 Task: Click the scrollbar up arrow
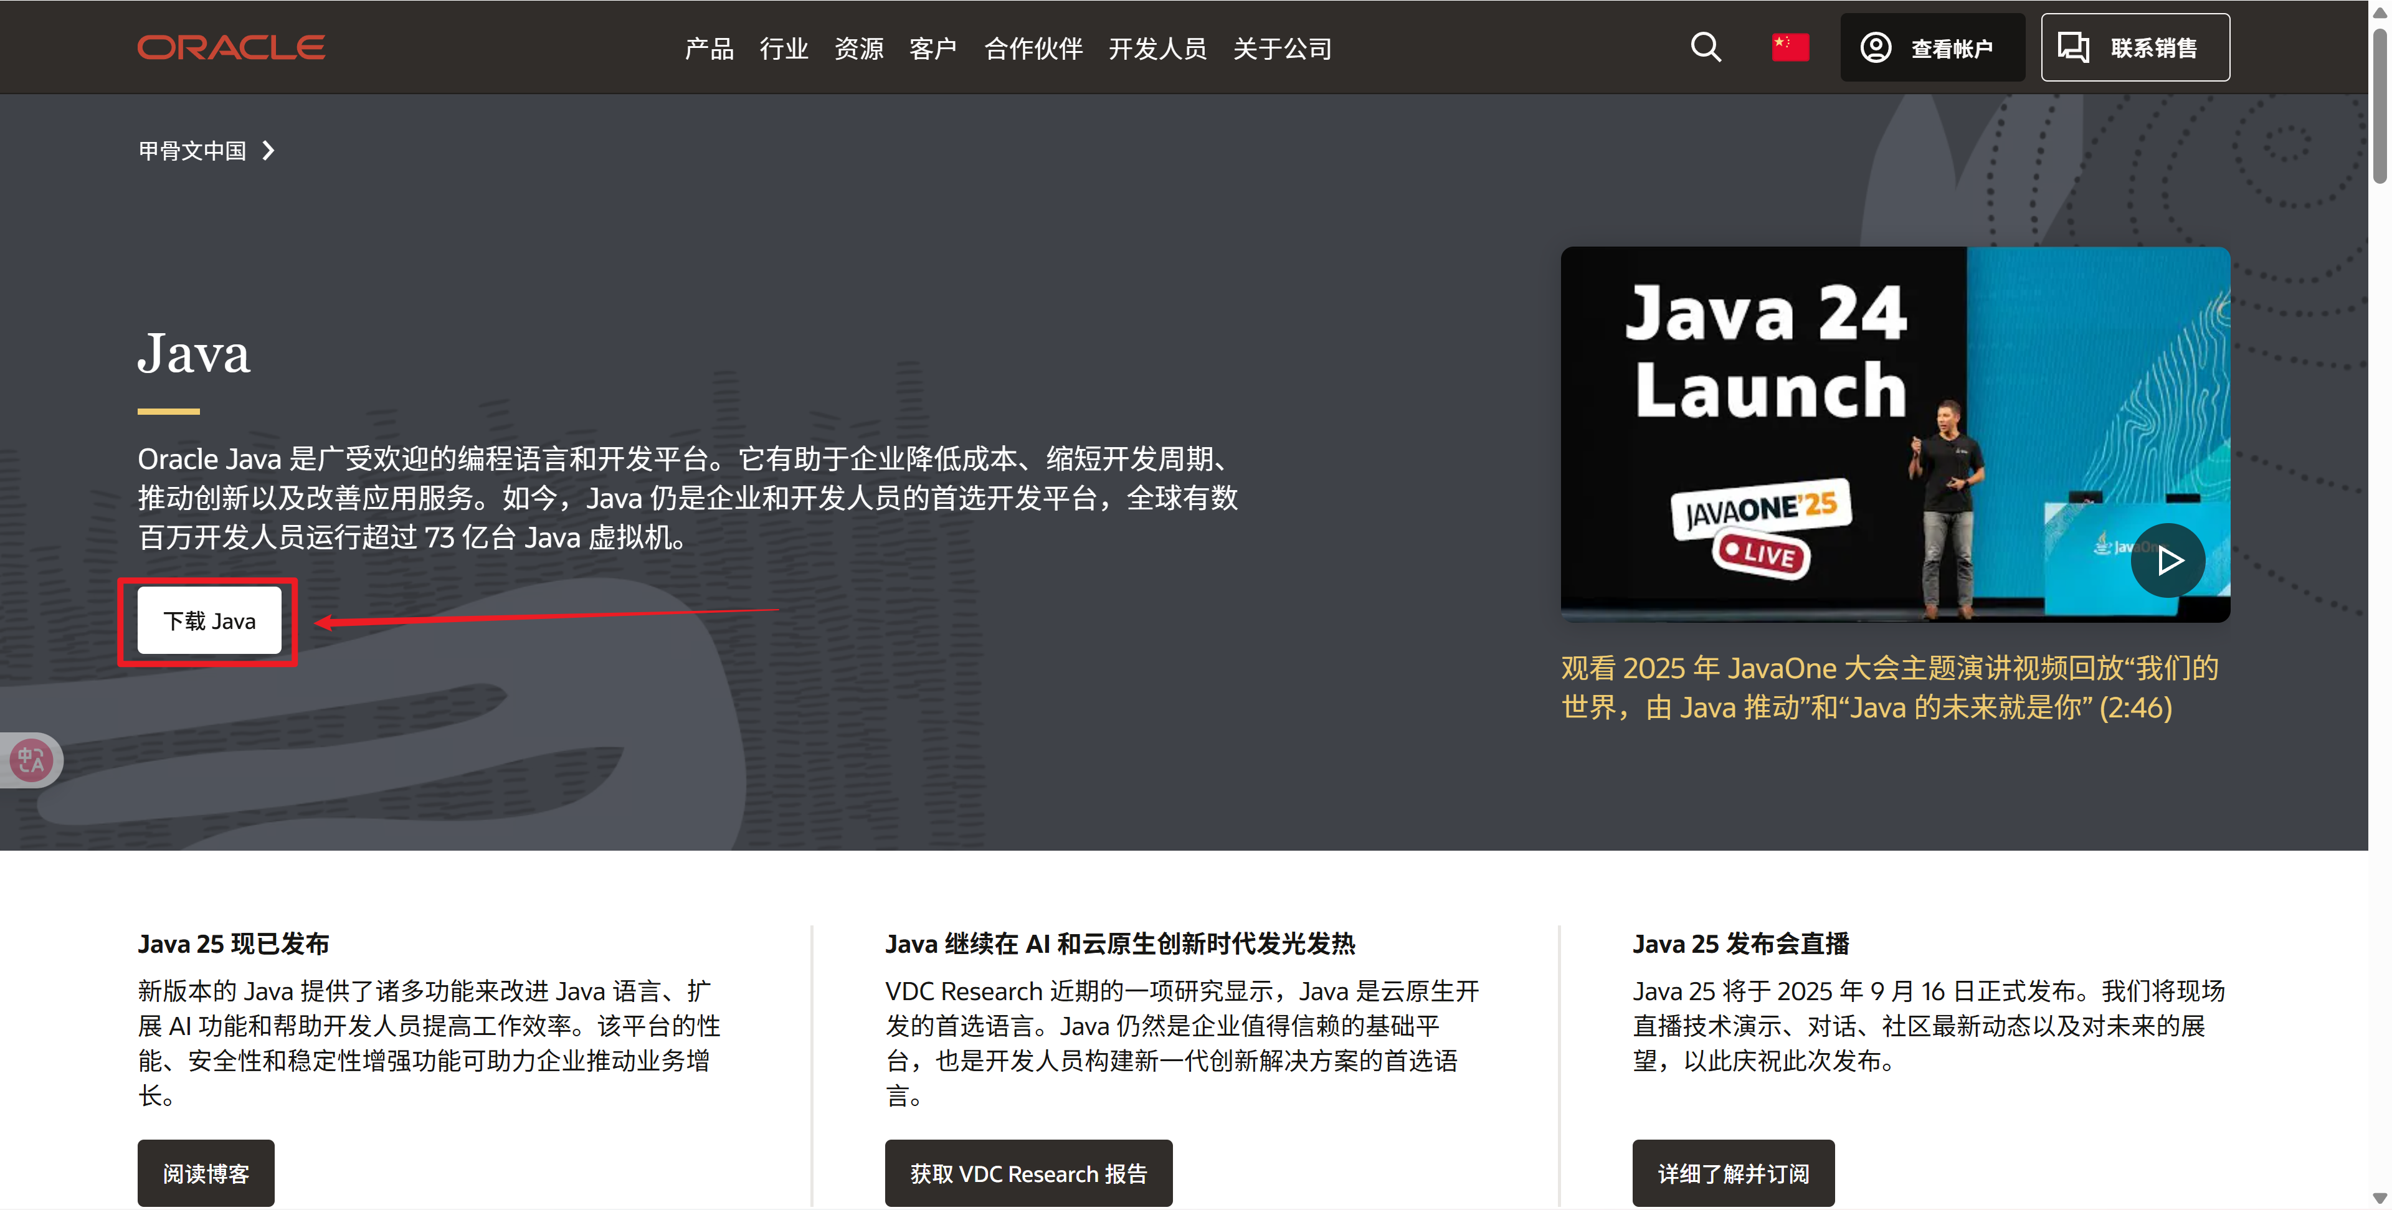(x=2380, y=12)
